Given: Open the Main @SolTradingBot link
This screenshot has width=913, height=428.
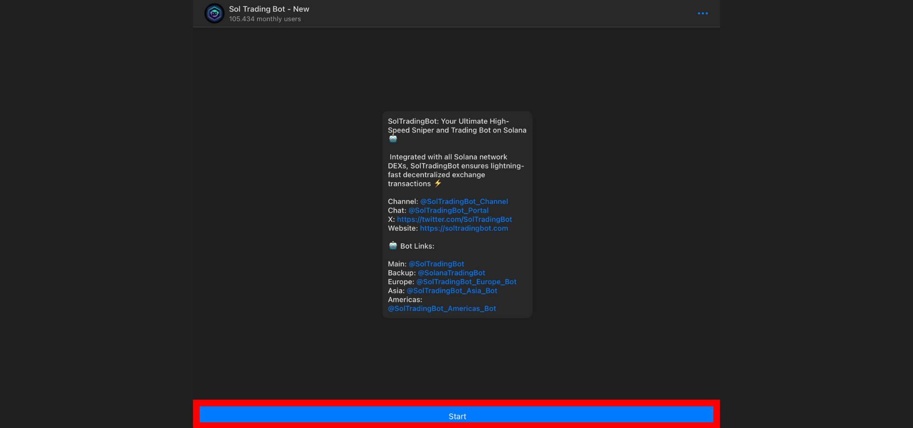Looking at the screenshot, I should click(x=436, y=264).
